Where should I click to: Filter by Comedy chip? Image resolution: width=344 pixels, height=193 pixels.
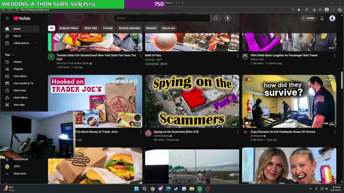coord(108,28)
